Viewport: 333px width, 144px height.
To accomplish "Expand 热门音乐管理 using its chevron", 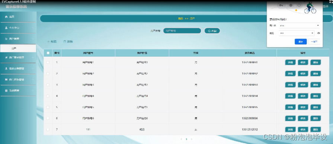I will pyautogui.click(x=33, y=80).
